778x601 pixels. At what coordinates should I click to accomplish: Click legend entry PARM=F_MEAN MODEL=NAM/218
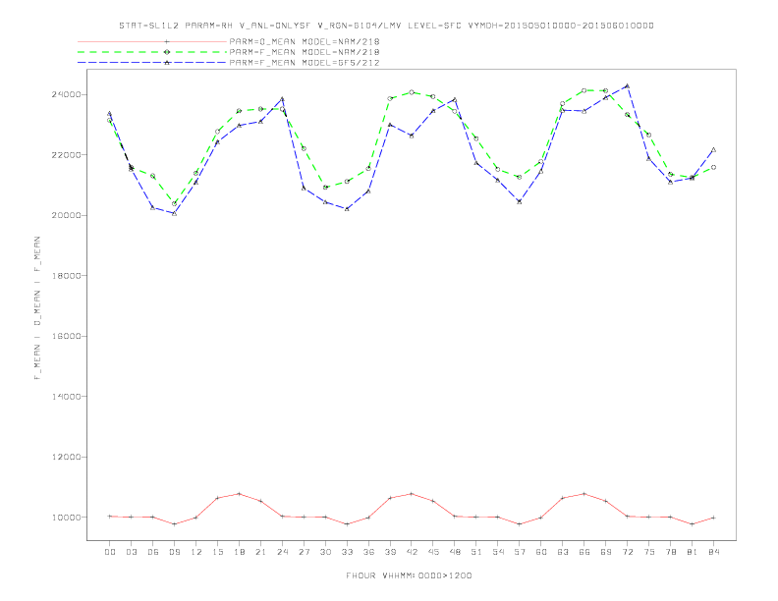click(x=305, y=52)
